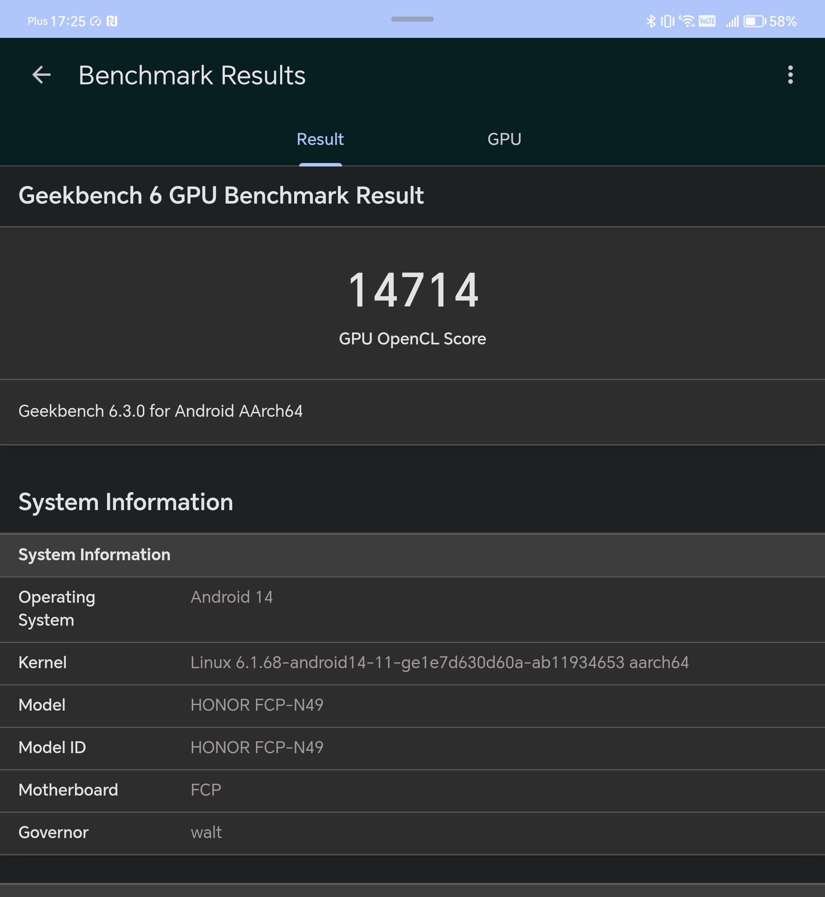Select the Result tab
Image resolution: width=825 pixels, height=897 pixels.
pyautogui.click(x=320, y=139)
